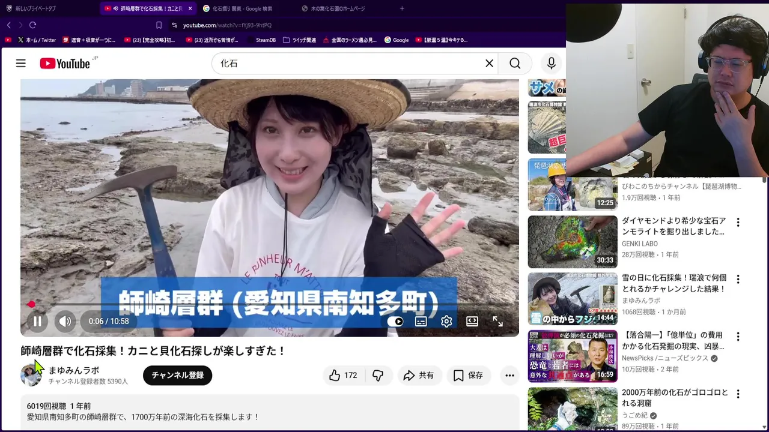This screenshot has width=769, height=432.
Task: Open the 【落合陽一】 video thumbnail
Action: 573,356
